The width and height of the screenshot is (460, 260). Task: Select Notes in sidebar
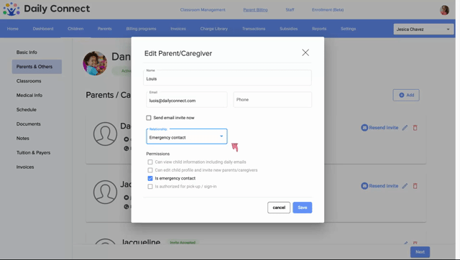coord(22,139)
